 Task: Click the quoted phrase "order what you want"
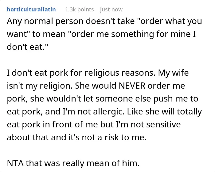pyautogui.click(x=104, y=27)
